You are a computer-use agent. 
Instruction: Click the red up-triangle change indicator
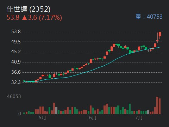coord(25,18)
